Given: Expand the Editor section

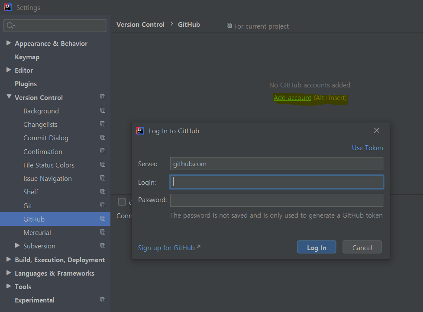Looking at the screenshot, I should (x=9, y=70).
